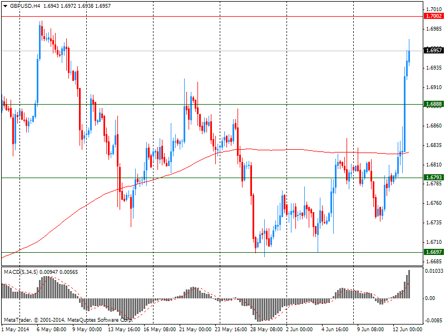Viewport: 445px width, 334px height.
Task: Select the GBPUSD,H4 chart title
Action: pos(25,6)
